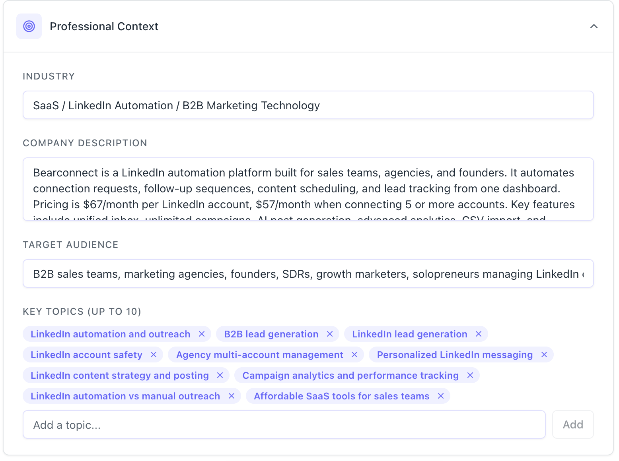Screen dimensions: 619x461
Task: Click into the Industry text field
Action: click(308, 105)
